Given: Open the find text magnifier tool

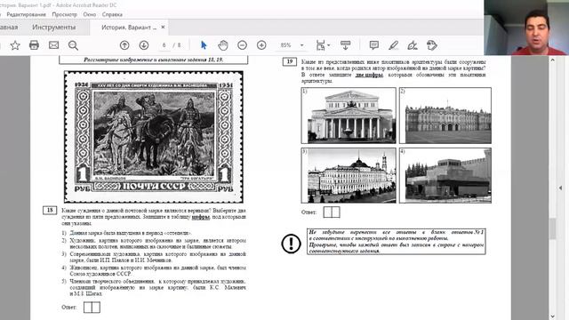Looking at the screenshot, I should click(x=73, y=45).
